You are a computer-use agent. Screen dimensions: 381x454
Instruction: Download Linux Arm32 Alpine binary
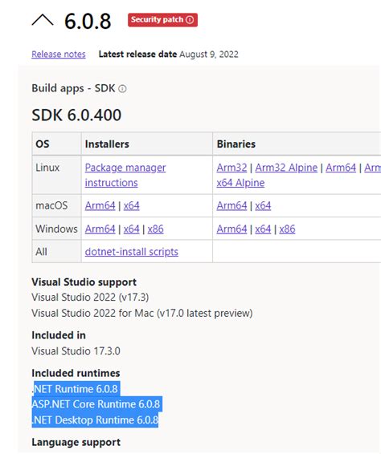286,168
